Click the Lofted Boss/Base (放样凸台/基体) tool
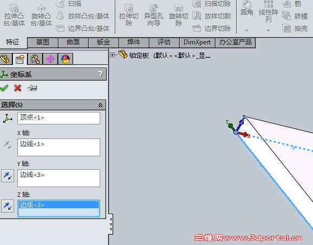313x245 pixels. (x=83, y=16)
